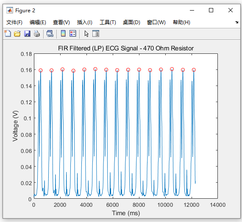The width and height of the screenshot is (242, 222).
Task: Print the figure using the printer icon
Action: 37,33
